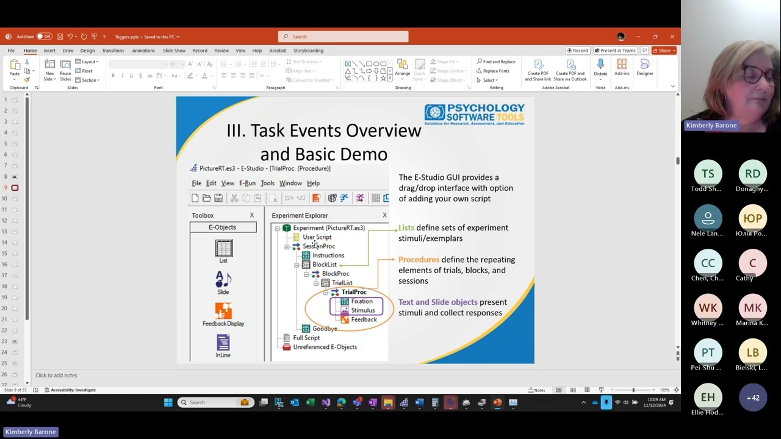781x439 pixels.
Task: Select slide 9 thumbnail in the slide panel
Action: pos(15,188)
